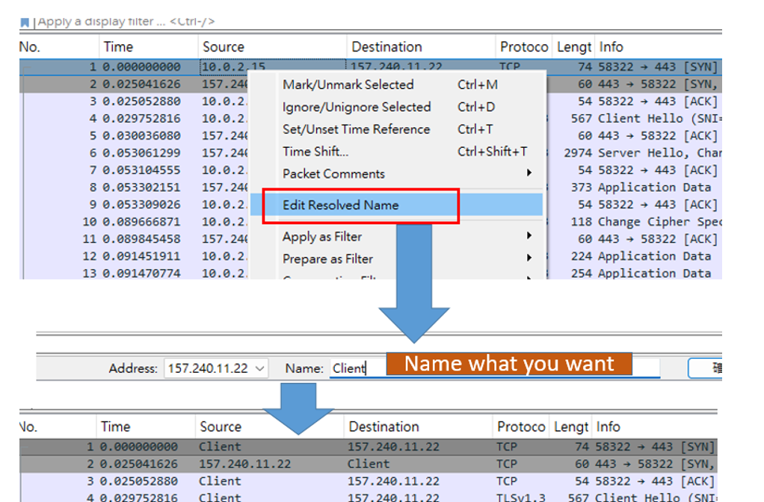Select the TLSv1.3 Client Hello row in the bottom list
The width and height of the screenshot is (764, 502).
coord(374,498)
